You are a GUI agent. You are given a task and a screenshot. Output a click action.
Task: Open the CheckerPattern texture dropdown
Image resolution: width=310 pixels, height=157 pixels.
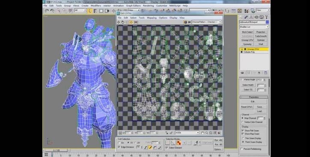coord(206,22)
